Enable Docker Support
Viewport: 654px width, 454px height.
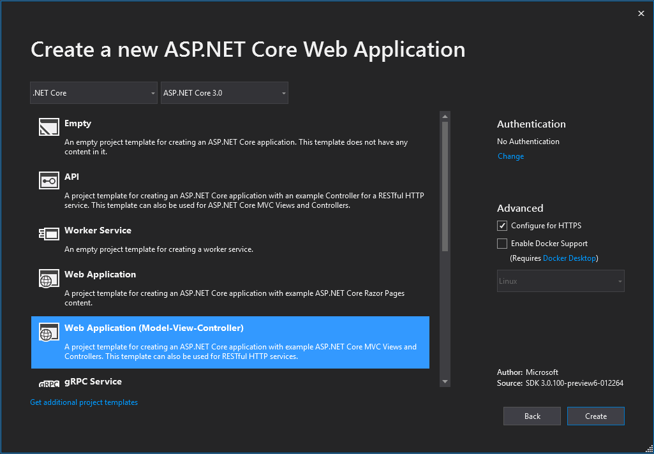point(502,243)
